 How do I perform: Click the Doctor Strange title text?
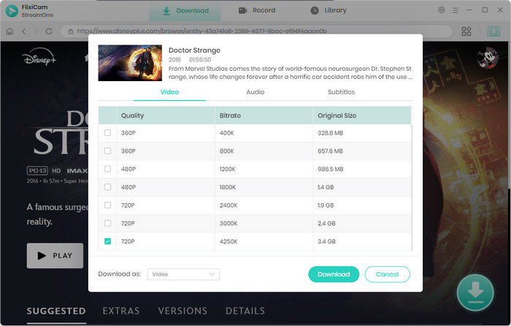point(194,50)
